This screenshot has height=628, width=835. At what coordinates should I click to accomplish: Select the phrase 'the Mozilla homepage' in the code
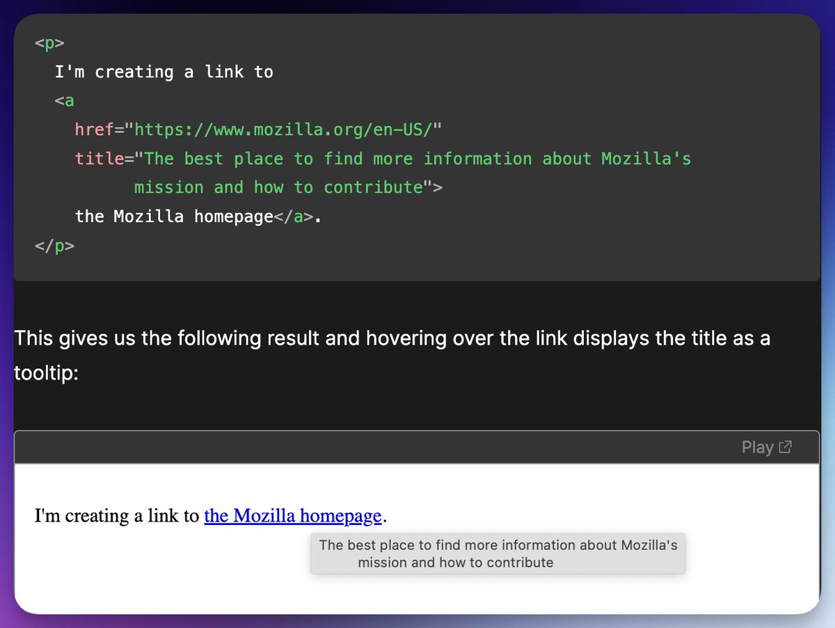pos(173,217)
